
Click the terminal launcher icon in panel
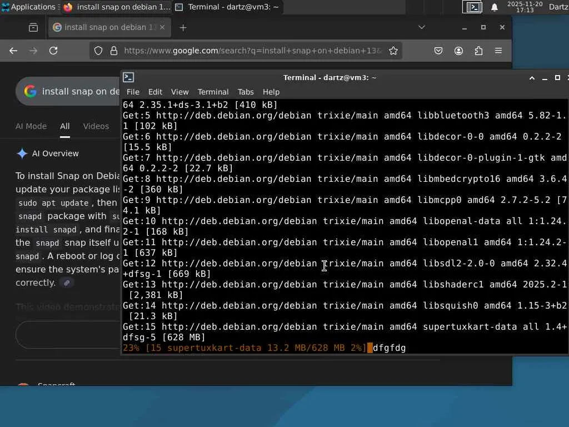tap(472, 7)
